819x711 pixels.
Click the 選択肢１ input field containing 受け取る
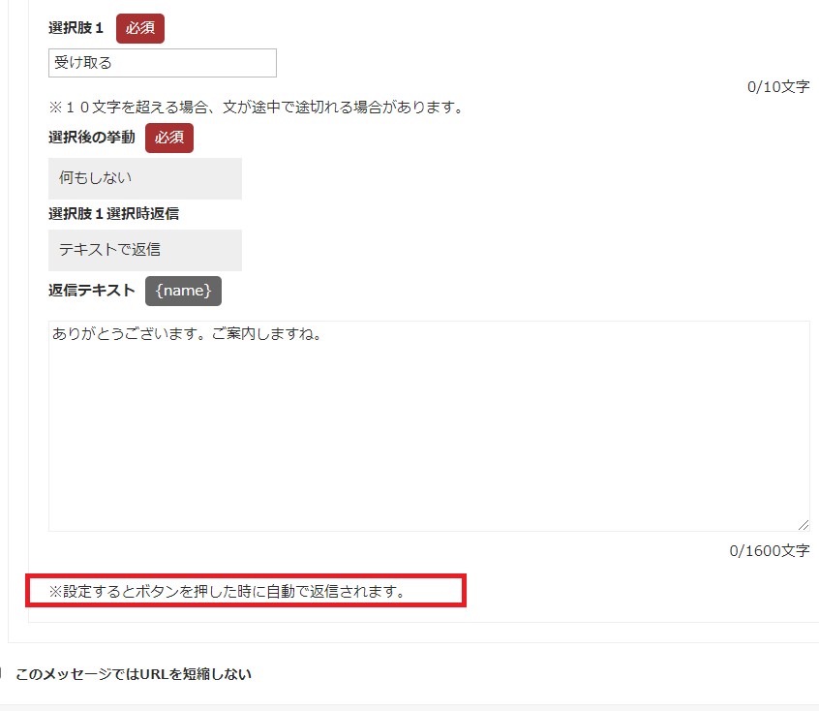[163, 63]
